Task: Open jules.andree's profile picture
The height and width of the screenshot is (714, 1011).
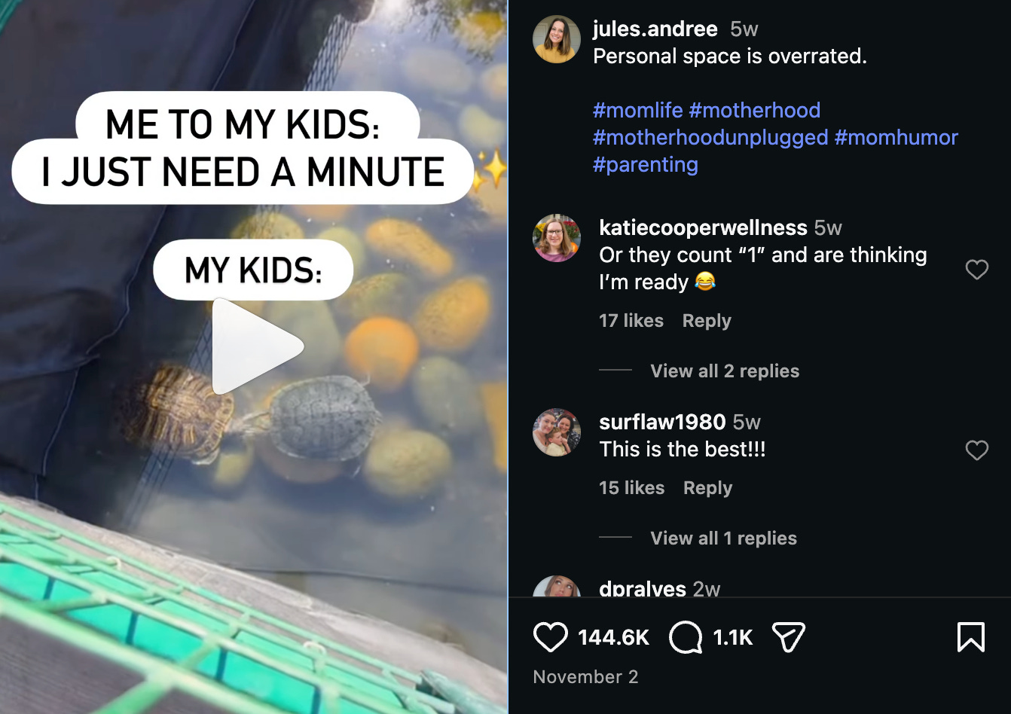Action: tap(557, 39)
